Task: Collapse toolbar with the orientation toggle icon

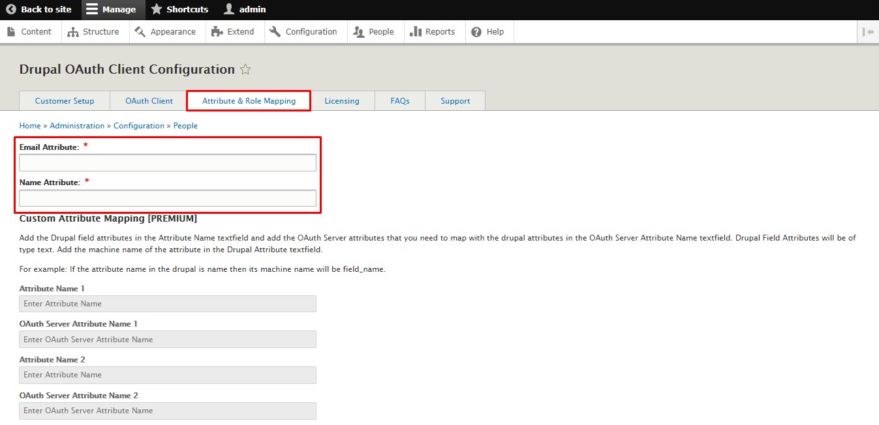Action: (x=868, y=31)
